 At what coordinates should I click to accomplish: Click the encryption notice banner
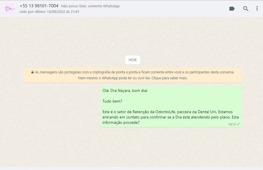point(132,75)
